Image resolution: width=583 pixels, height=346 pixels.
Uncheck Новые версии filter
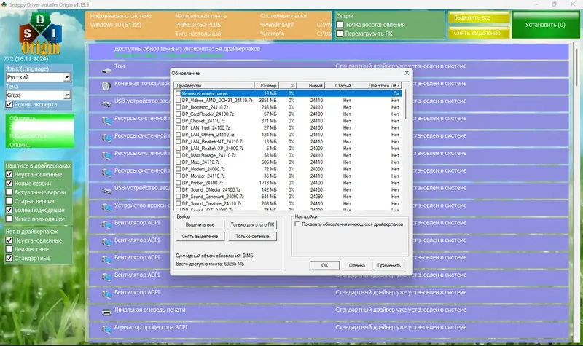pos(9,184)
